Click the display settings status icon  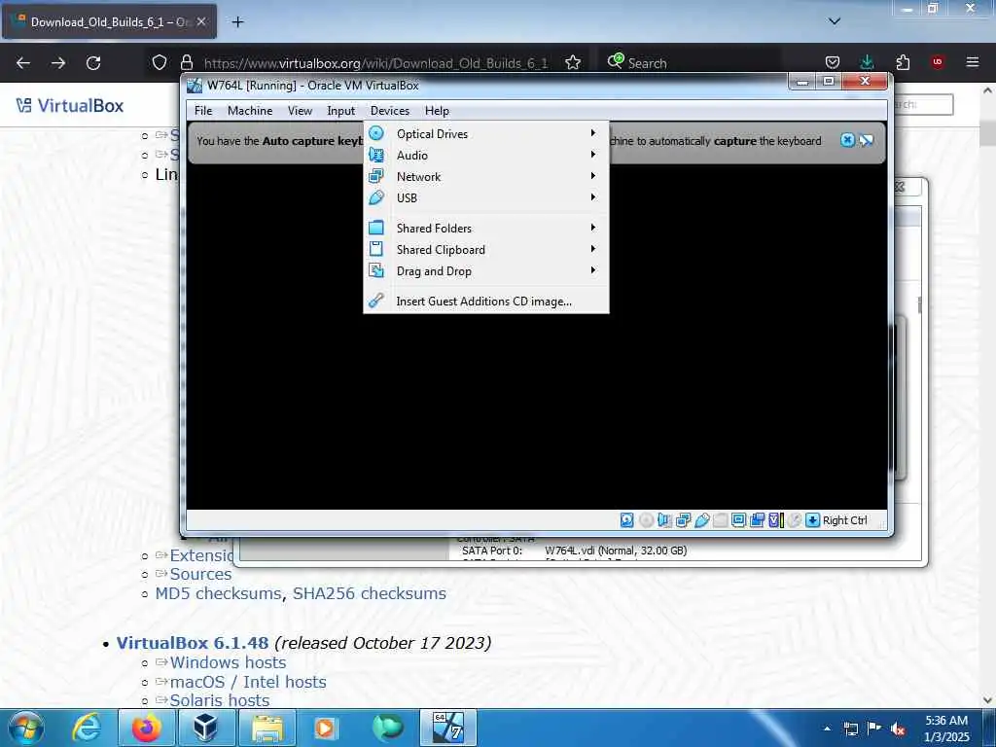point(739,520)
